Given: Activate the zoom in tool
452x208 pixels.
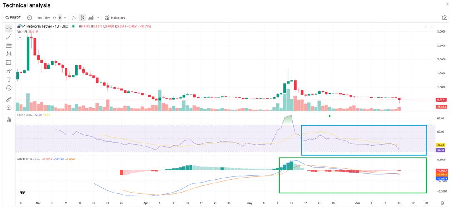Looking at the screenshot, I should coord(9,108).
